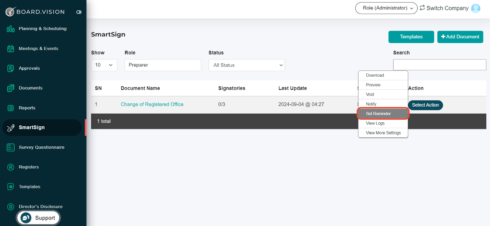The width and height of the screenshot is (490, 226).
Task: Click Switch Company link
Action: coord(447,8)
